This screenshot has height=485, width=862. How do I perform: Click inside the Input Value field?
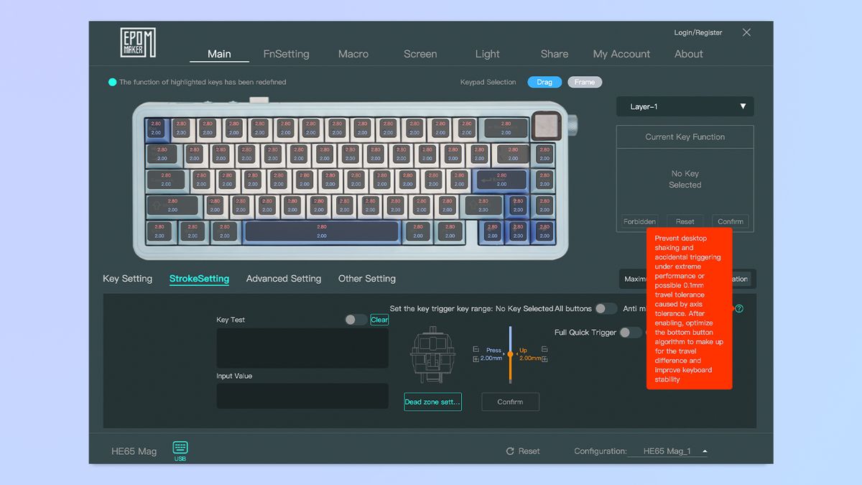[302, 396]
